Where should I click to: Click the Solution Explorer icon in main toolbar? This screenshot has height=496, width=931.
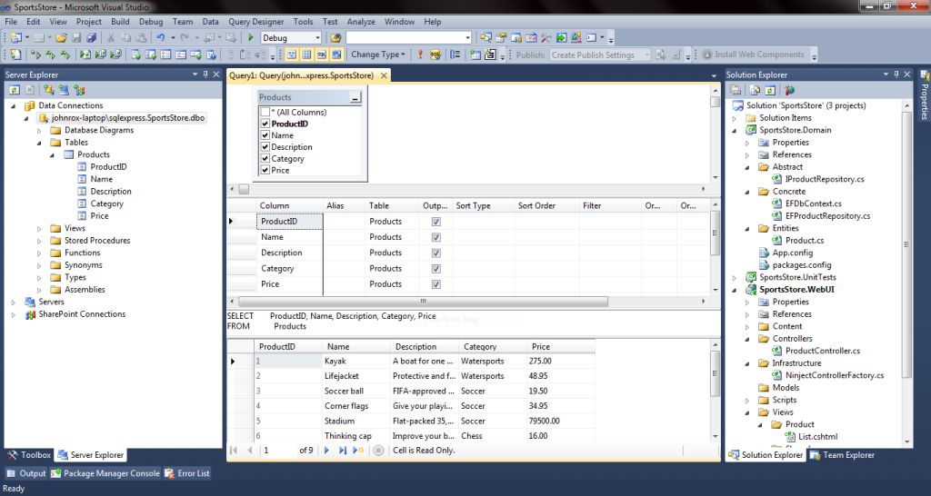pyautogui.click(x=486, y=38)
